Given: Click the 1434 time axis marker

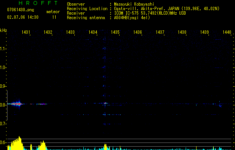Looking at the screenshot, I should tap(93, 32).
